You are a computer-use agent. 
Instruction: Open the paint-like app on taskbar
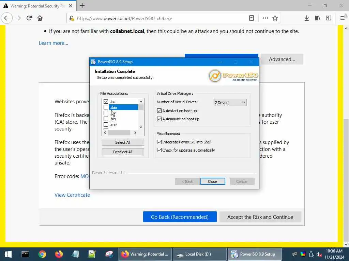point(109,254)
